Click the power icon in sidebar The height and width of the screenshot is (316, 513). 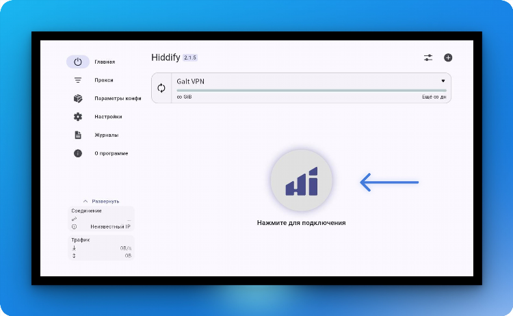pyautogui.click(x=77, y=62)
